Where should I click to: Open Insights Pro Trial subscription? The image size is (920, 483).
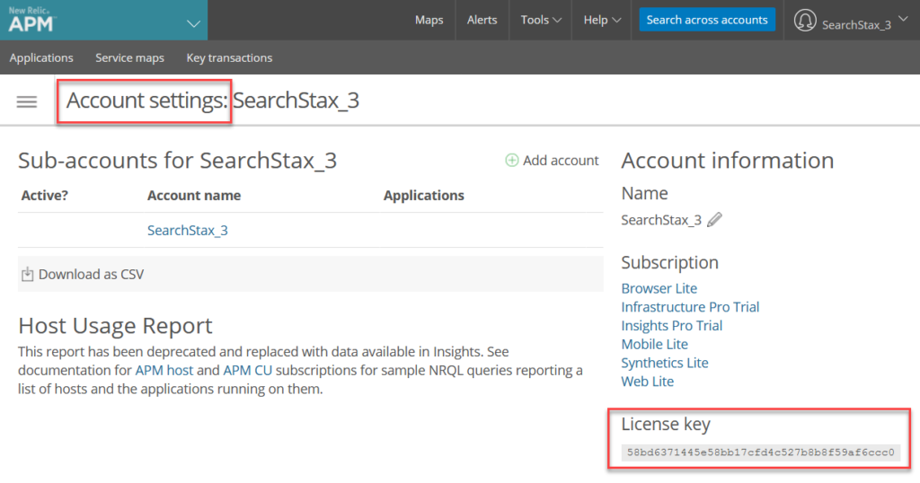pos(672,326)
